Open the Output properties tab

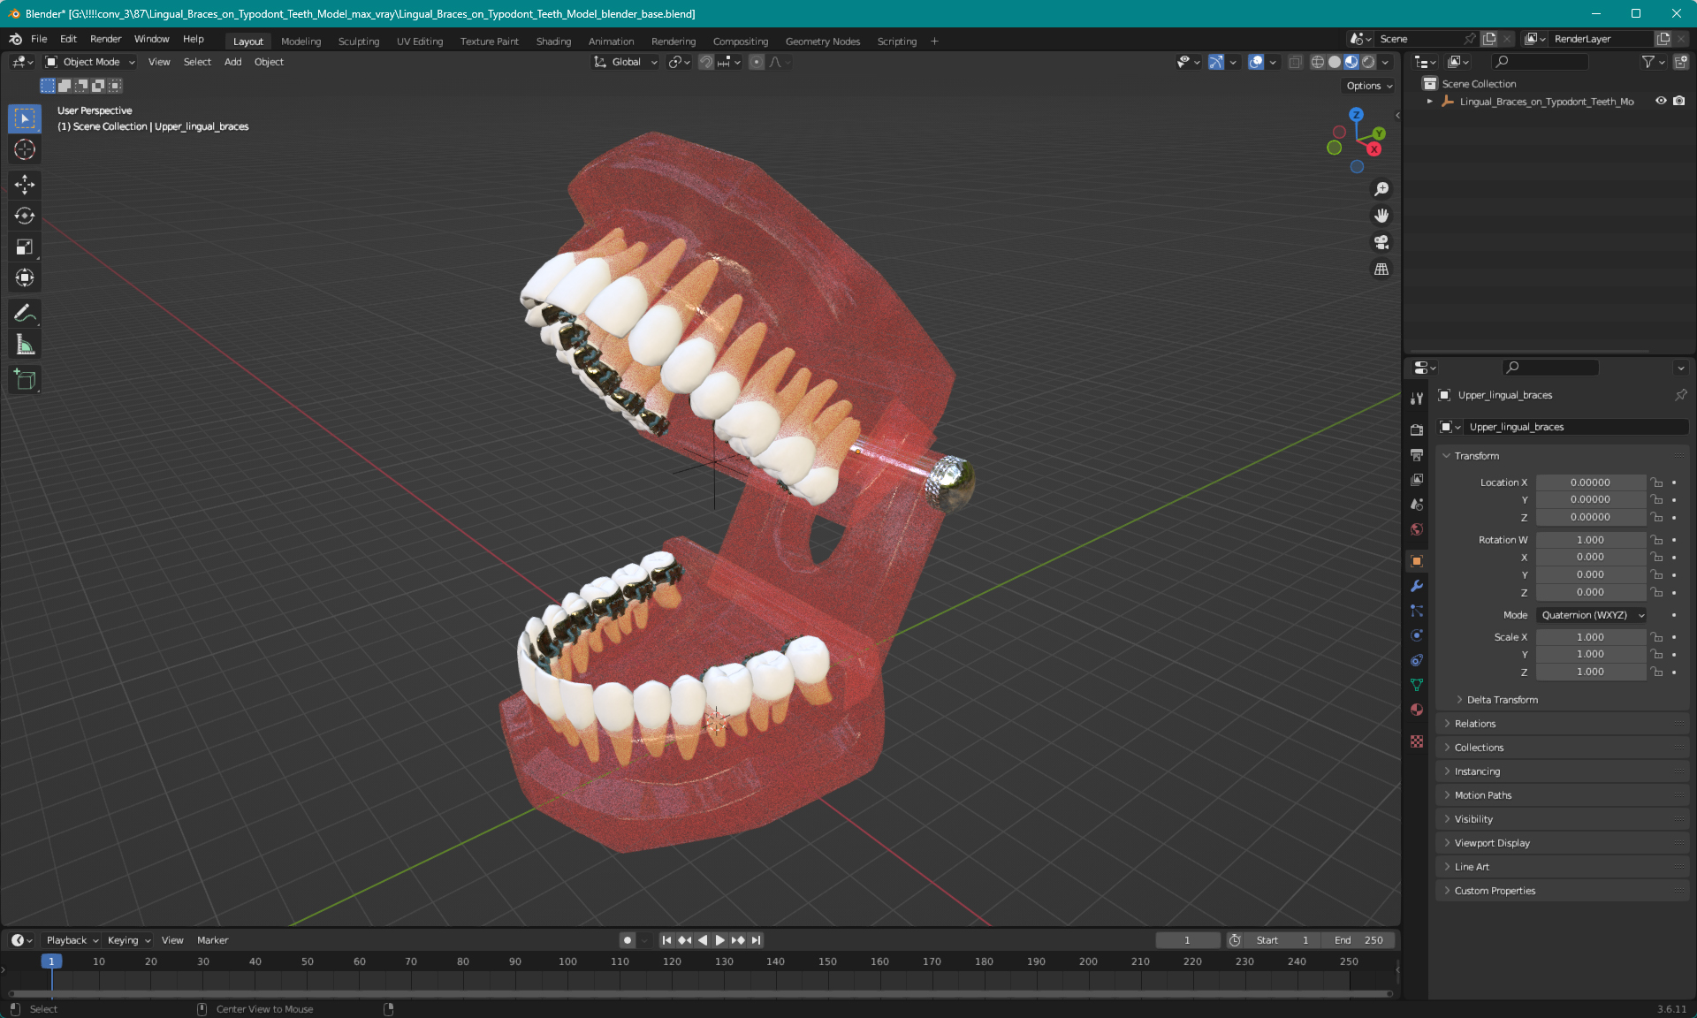[x=1417, y=454]
